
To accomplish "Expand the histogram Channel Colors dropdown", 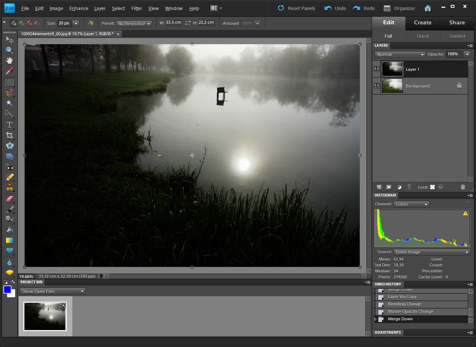I will (x=411, y=204).
